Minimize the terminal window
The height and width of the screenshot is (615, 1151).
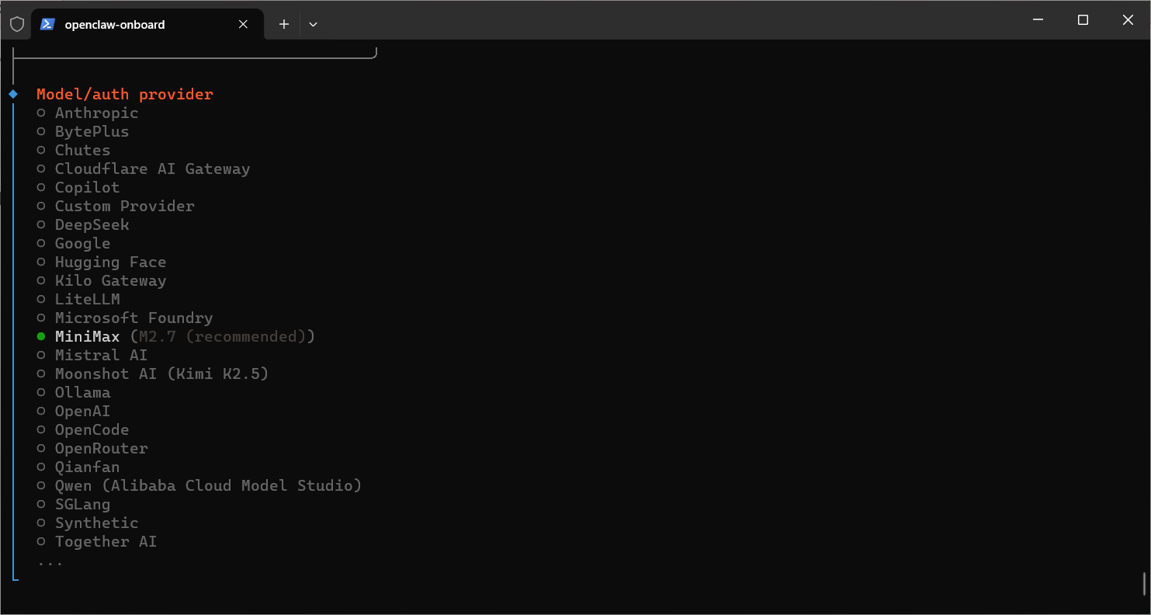1038,20
